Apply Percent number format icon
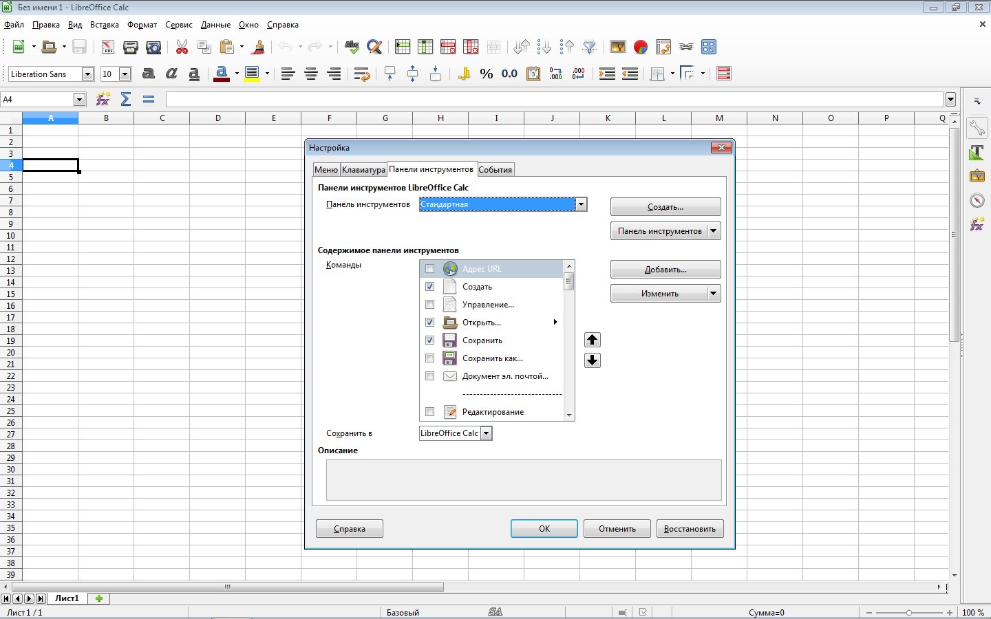991x619 pixels. pyautogui.click(x=487, y=74)
